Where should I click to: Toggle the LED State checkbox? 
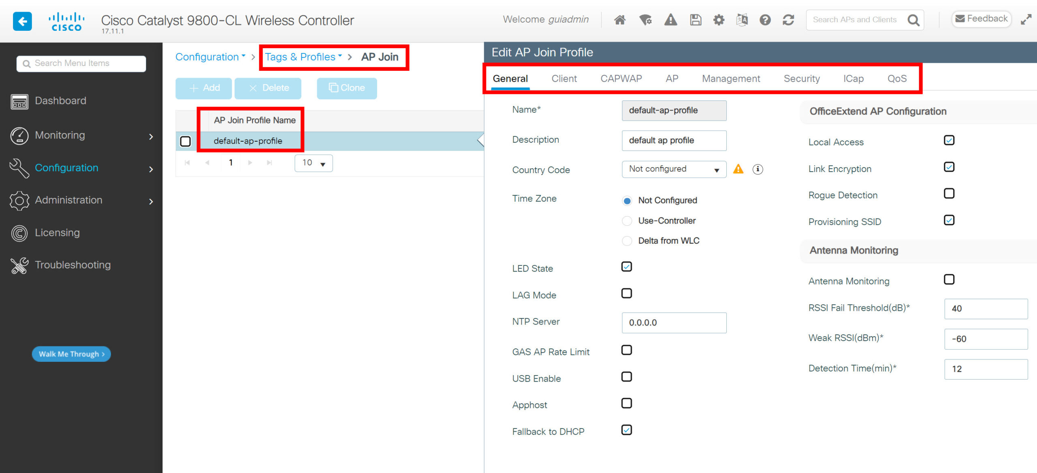click(626, 267)
